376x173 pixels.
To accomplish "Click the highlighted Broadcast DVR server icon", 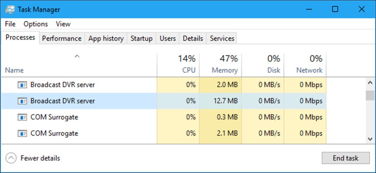I will tap(22, 101).
